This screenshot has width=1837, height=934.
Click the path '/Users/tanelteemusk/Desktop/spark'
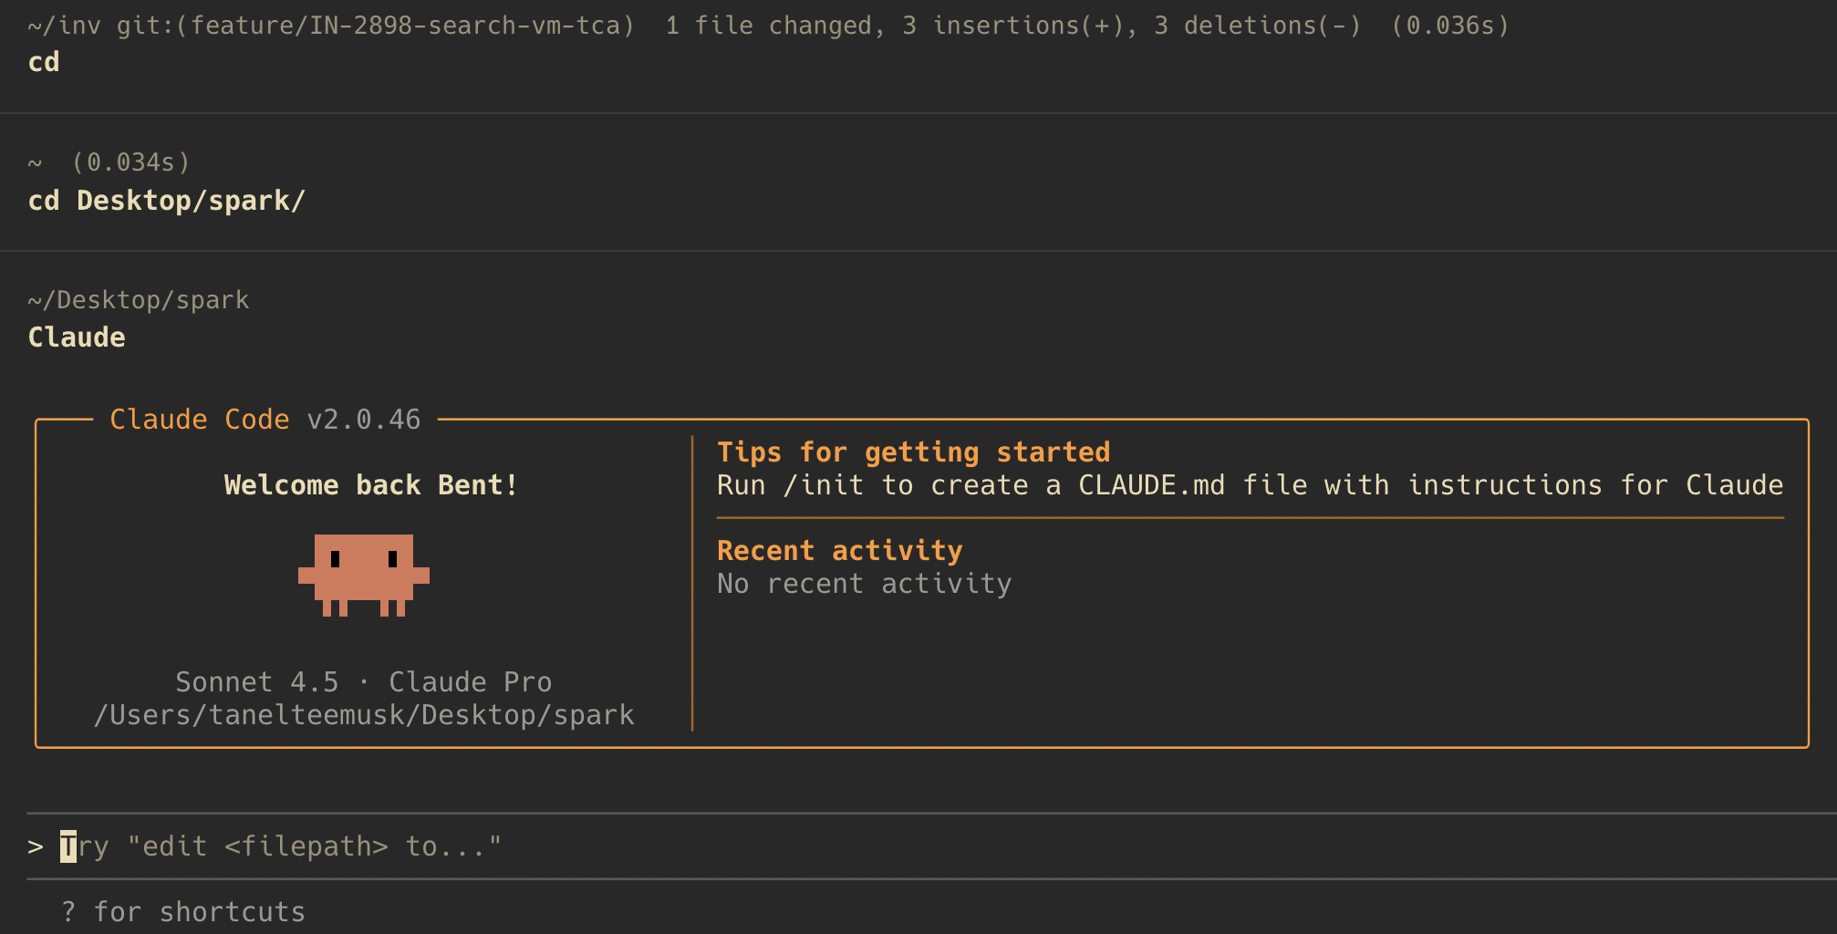click(x=364, y=715)
